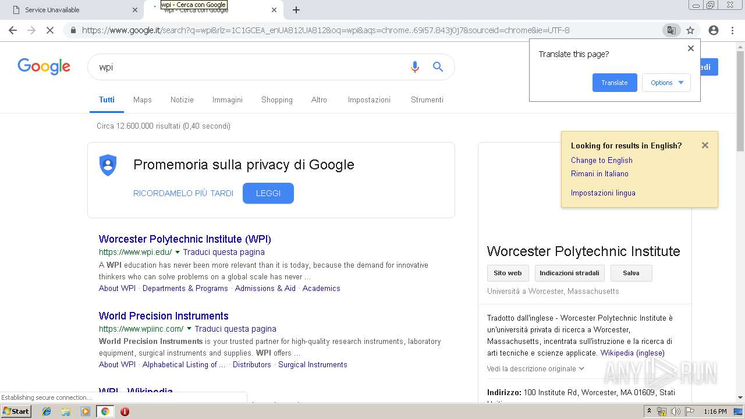The height and width of the screenshot is (419, 745).
Task: Open the Admissions & Aid sitelink
Action: click(x=265, y=288)
